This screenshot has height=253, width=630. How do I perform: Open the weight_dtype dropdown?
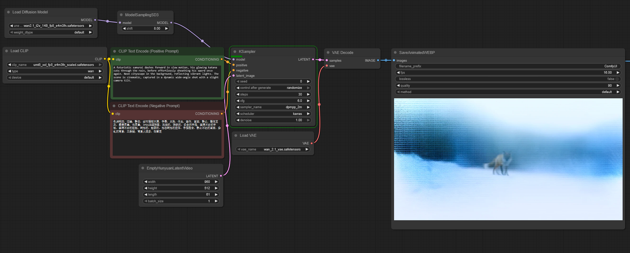point(51,32)
